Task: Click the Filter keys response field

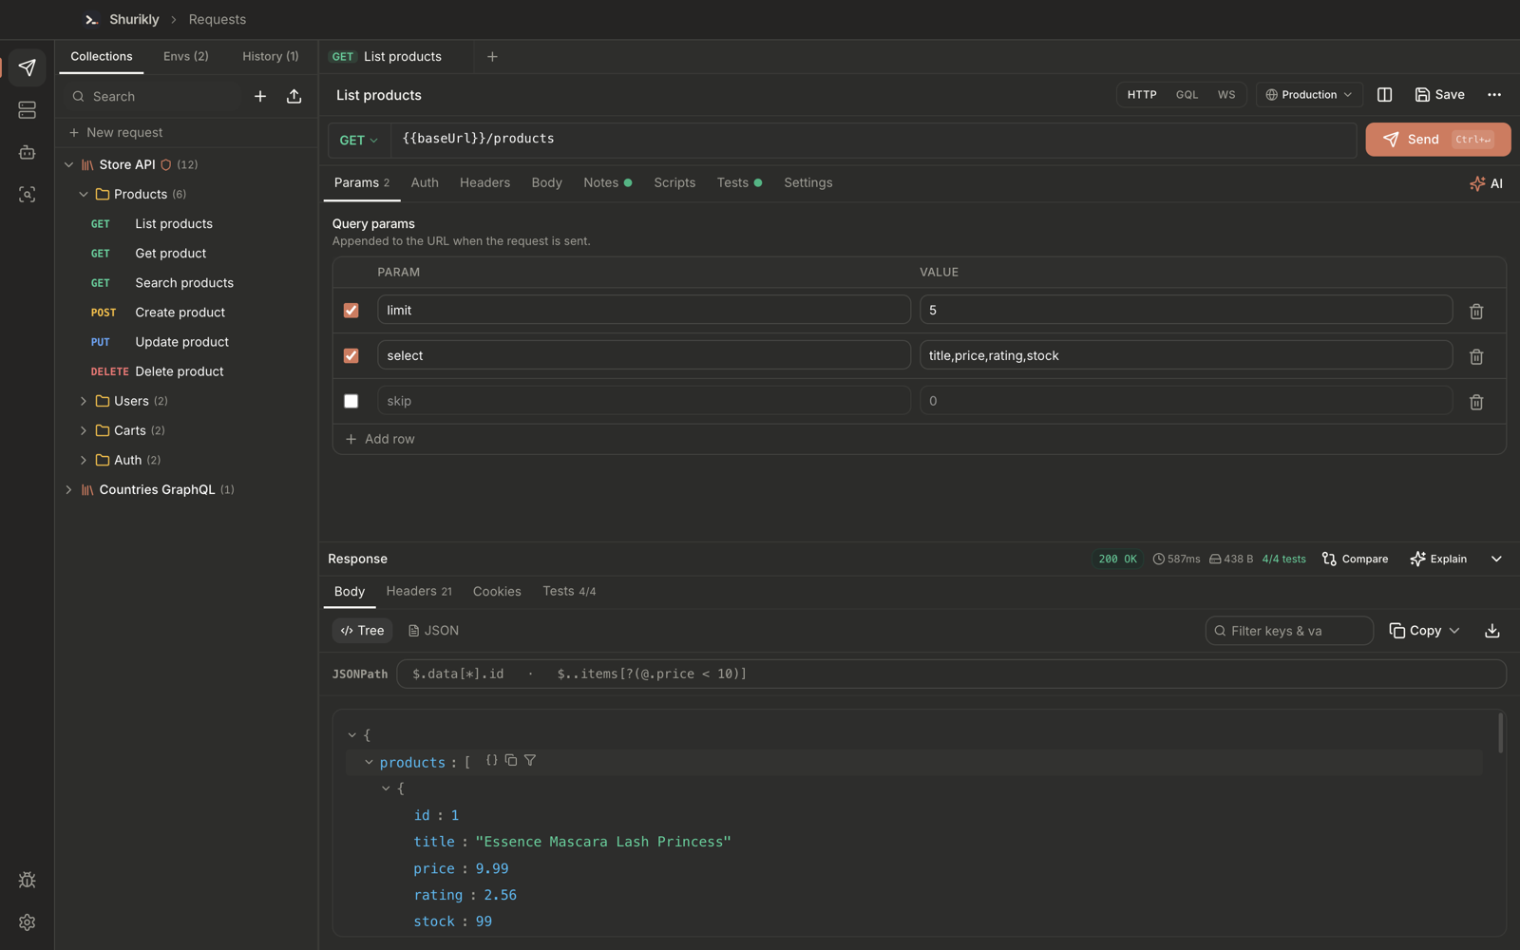Action: [x=1289, y=631]
